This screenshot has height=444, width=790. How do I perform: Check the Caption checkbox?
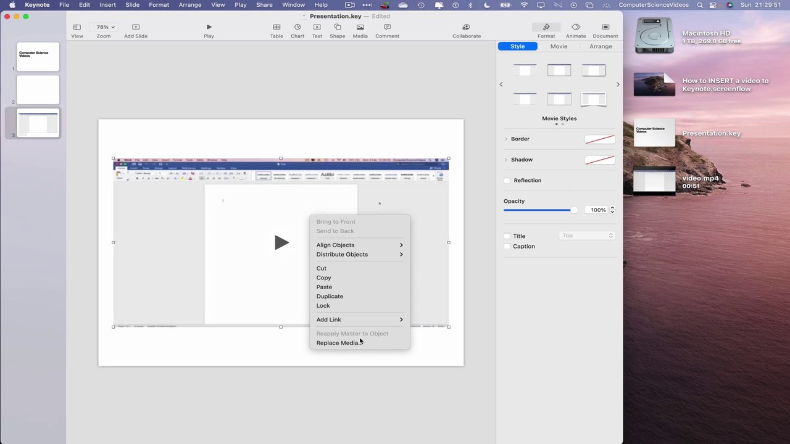coord(507,246)
